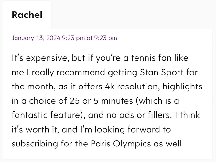Click the word 'highlights' in the comment
The width and height of the screenshot is (216, 162).
point(182,87)
